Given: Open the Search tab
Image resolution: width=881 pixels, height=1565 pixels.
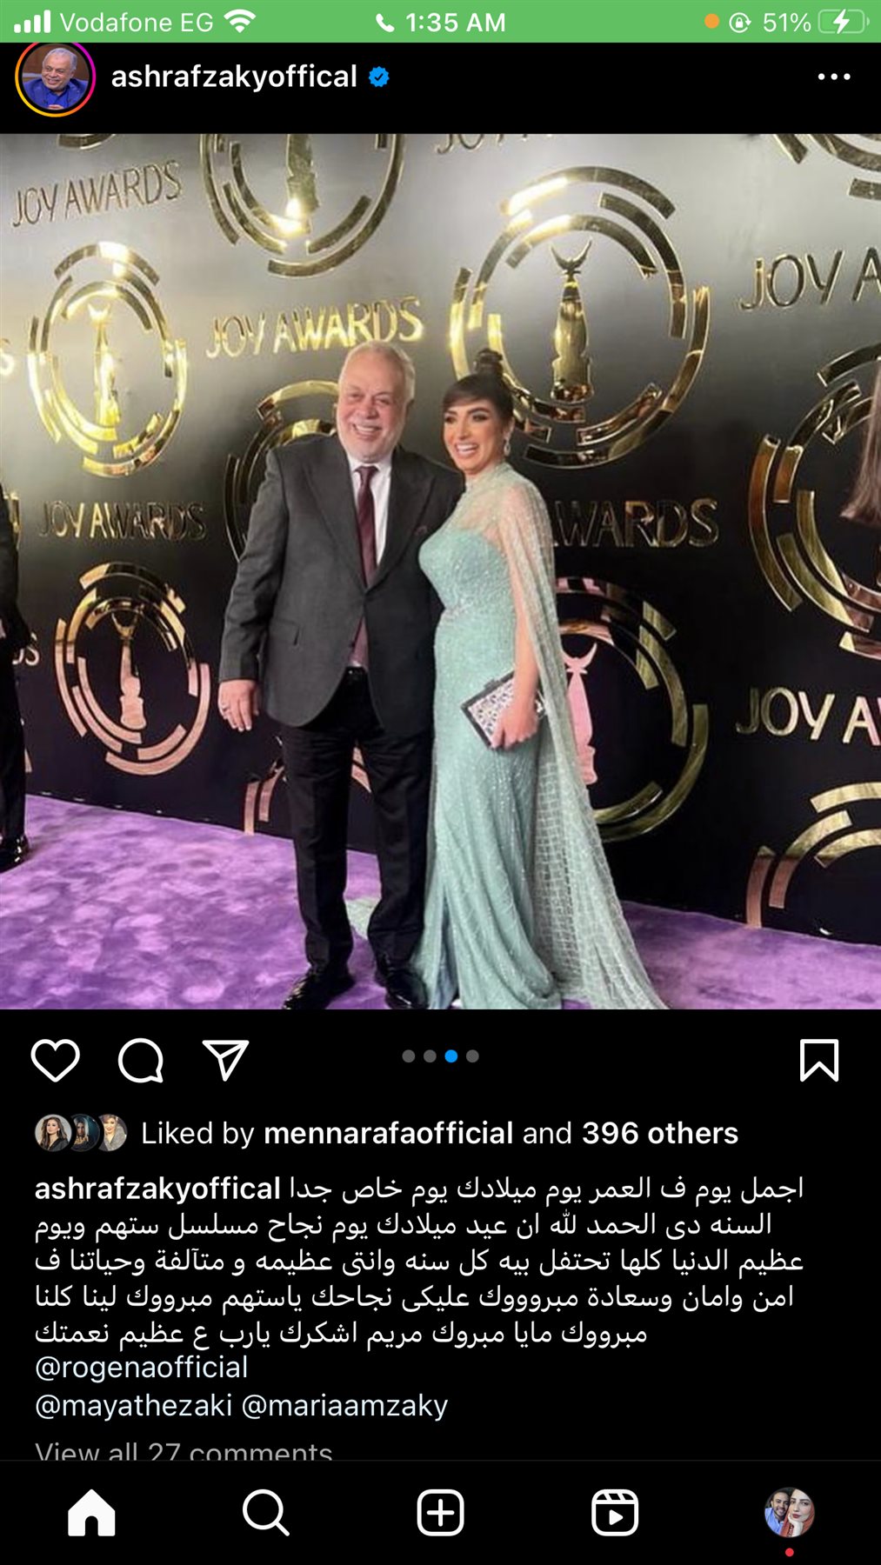Looking at the screenshot, I should tap(266, 1513).
